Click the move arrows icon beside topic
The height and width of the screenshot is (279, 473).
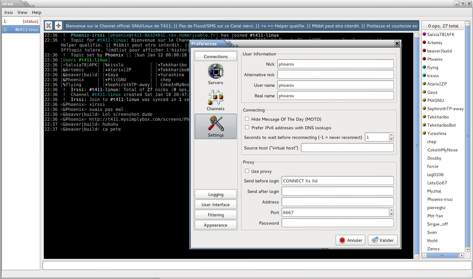tap(58, 25)
